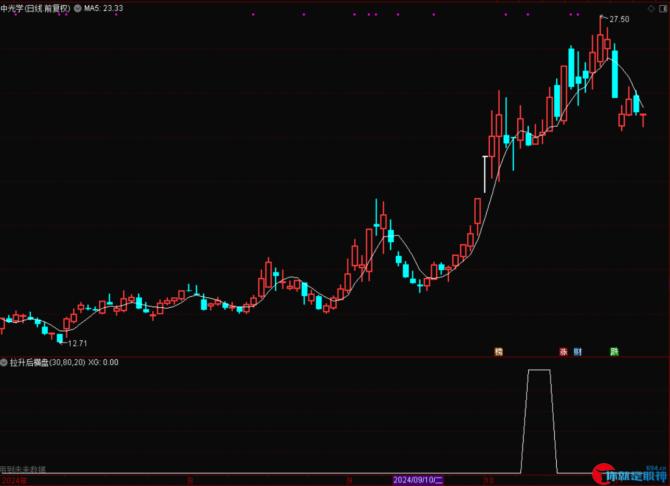Click the 用到未来数据 warning text
Screen dimensions: 670x486
point(23,469)
